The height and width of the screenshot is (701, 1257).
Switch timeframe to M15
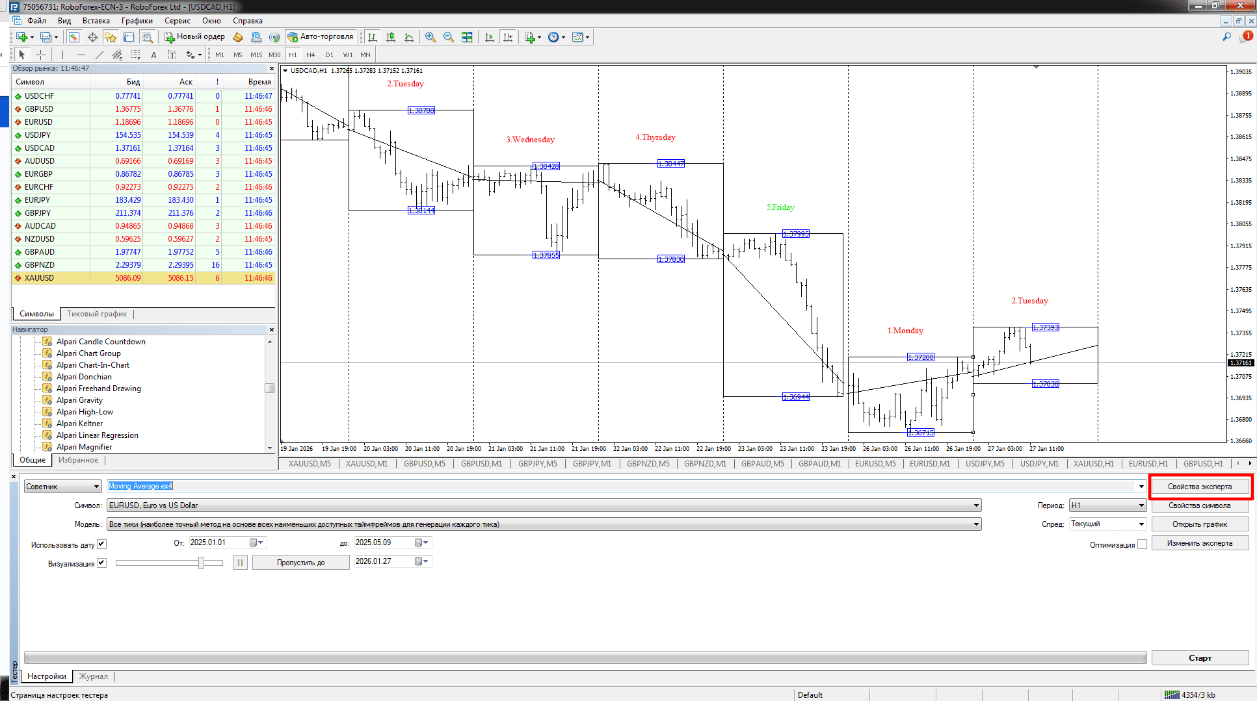tap(256, 55)
